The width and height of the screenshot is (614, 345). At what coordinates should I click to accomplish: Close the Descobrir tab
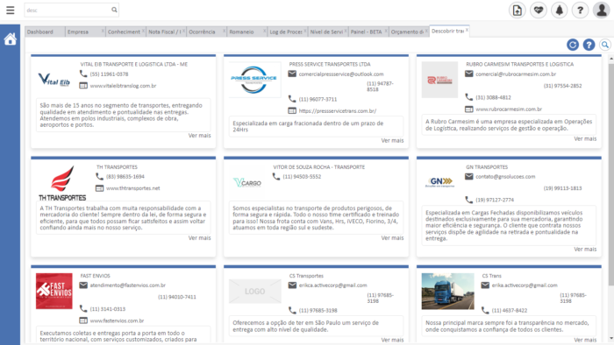pyautogui.click(x=467, y=30)
